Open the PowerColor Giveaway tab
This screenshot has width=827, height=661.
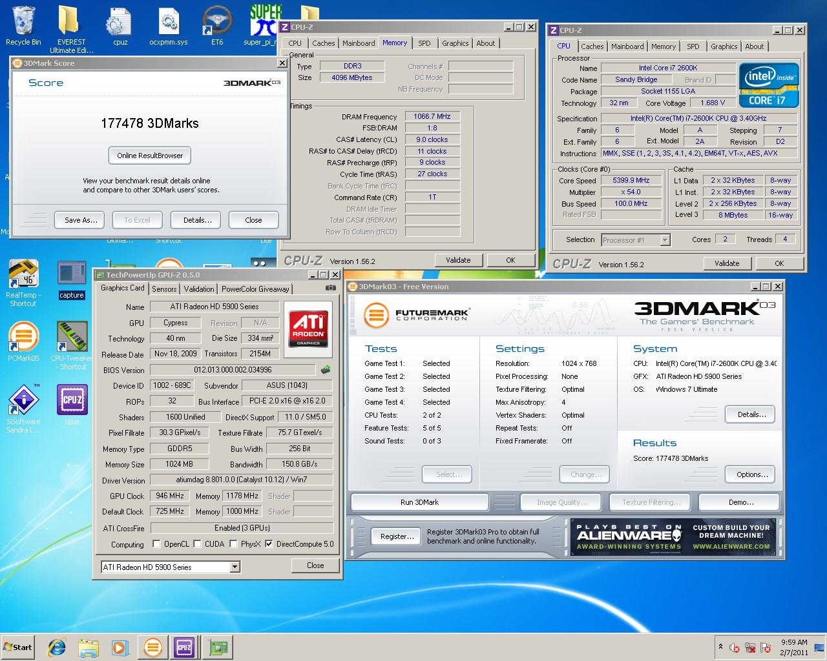point(256,289)
